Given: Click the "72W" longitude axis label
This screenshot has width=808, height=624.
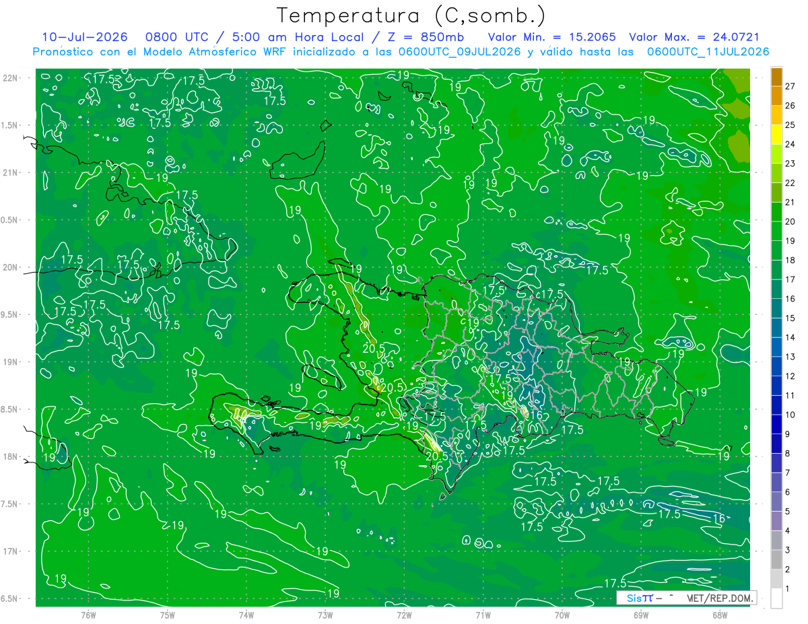Looking at the screenshot, I should [x=404, y=615].
